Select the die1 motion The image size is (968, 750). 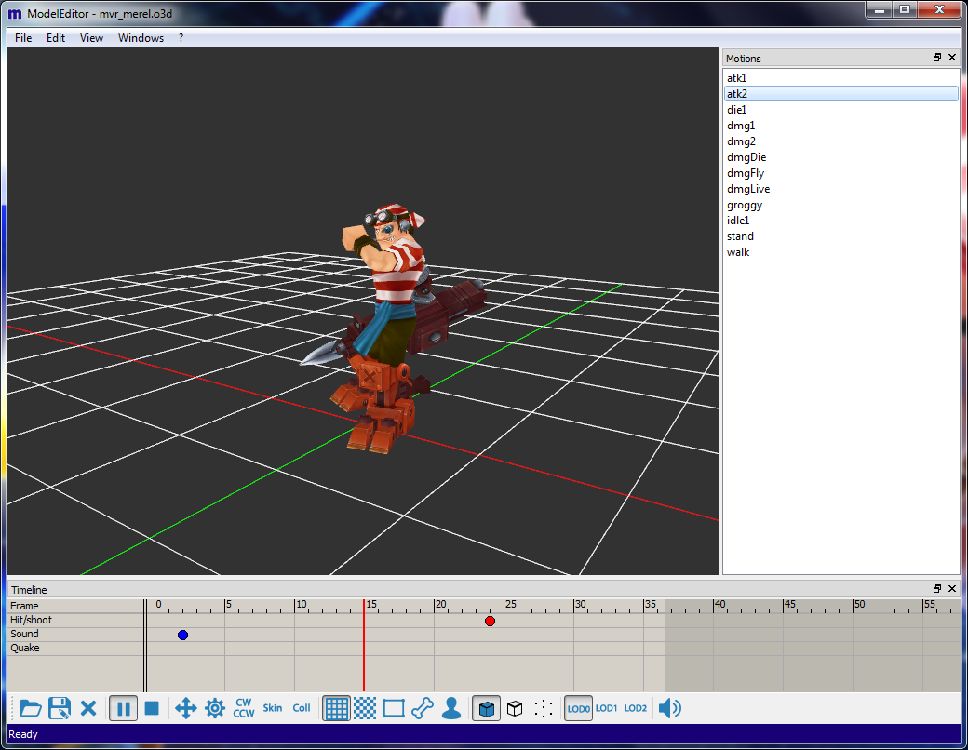point(840,109)
